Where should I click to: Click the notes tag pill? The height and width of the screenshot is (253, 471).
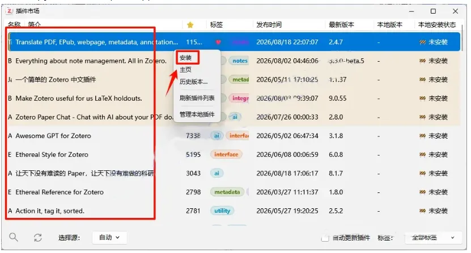(x=239, y=61)
